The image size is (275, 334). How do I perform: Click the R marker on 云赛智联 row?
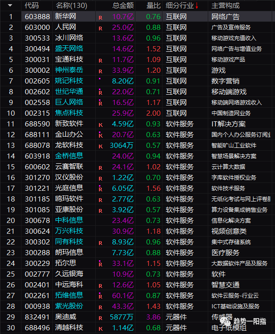click(x=100, y=168)
